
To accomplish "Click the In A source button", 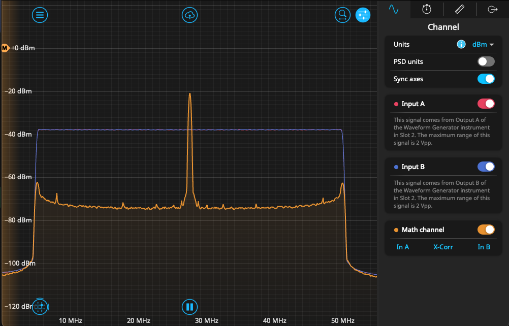I will 403,247.
